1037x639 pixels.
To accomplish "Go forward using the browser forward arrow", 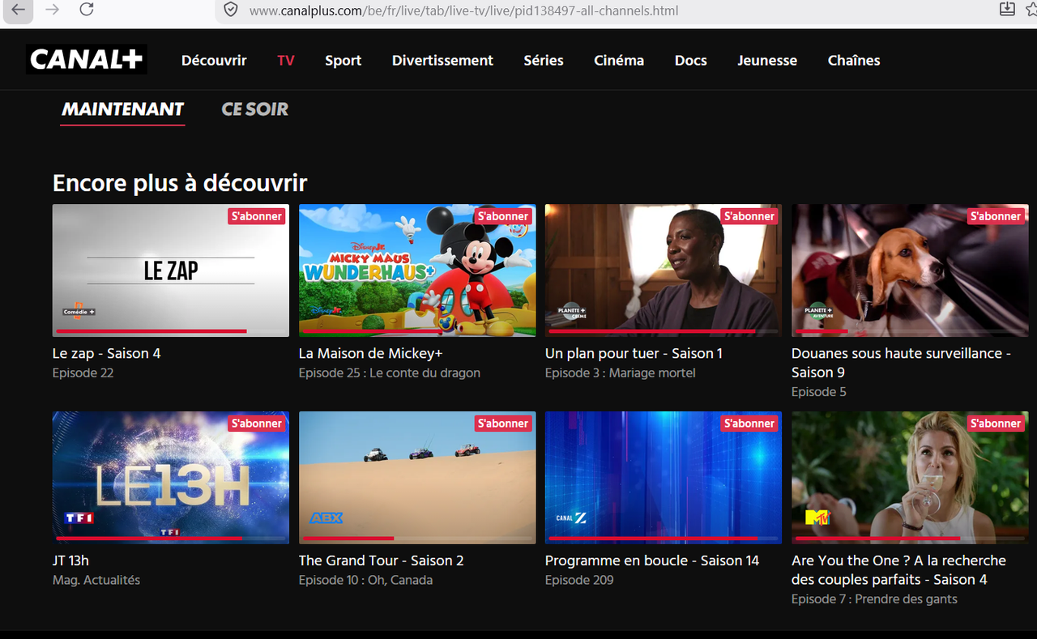I will [53, 10].
